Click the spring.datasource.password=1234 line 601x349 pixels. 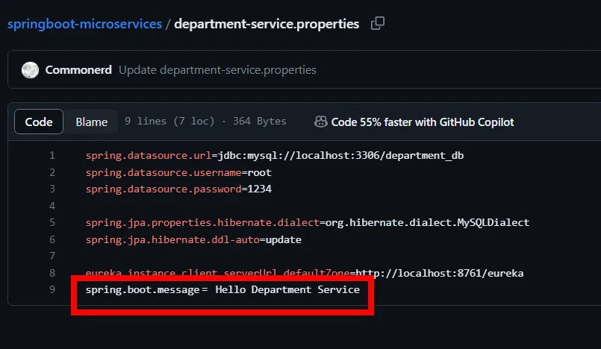(178, 189)
